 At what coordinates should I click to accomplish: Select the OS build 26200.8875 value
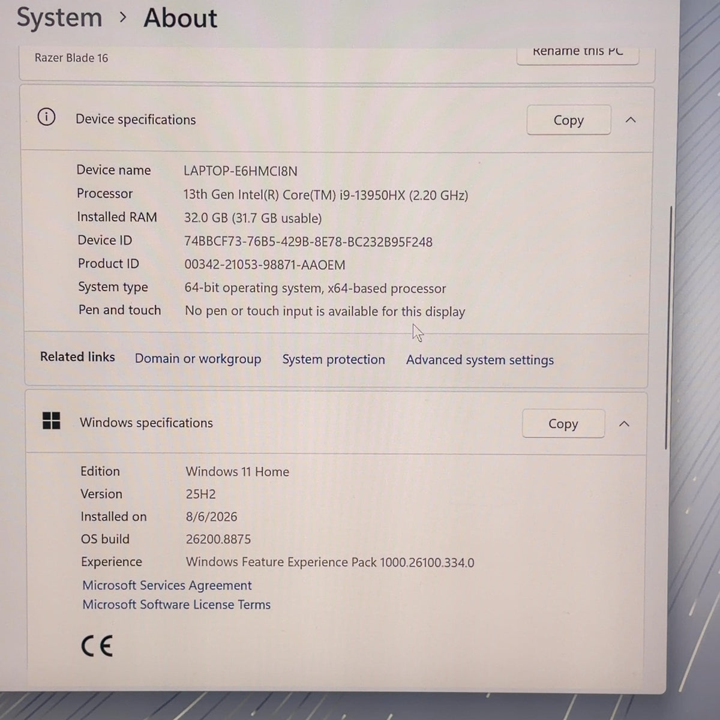218,539
